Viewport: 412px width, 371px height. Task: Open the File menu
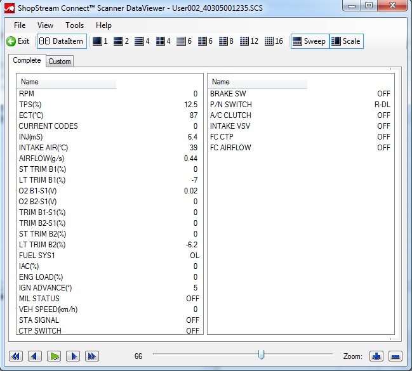(20, 25)
